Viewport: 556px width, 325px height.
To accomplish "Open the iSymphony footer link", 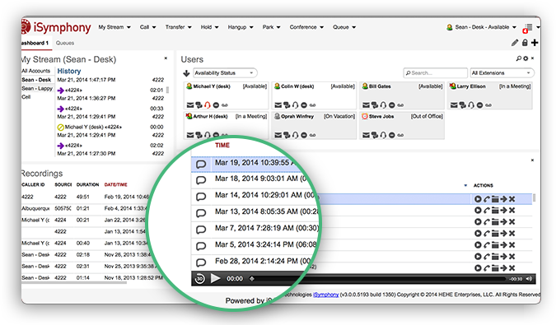I will pos(325,295).
